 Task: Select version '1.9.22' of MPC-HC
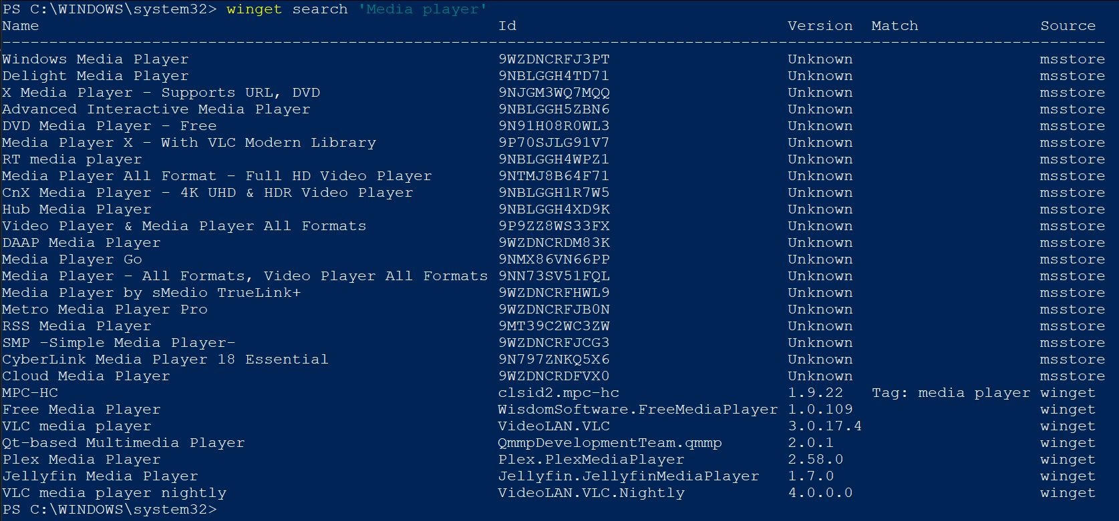click(x=815, y=393)
